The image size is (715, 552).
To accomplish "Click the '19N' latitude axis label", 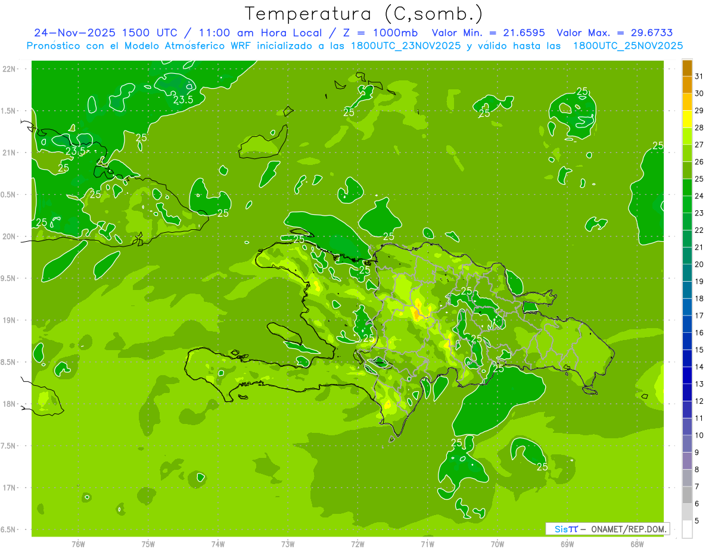I will (x=9, y=320).
